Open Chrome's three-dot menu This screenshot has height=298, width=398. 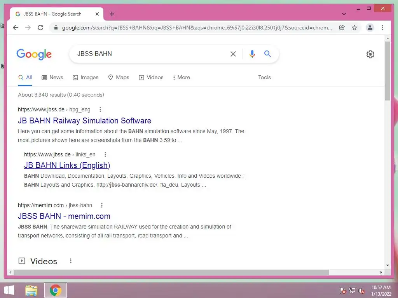[382, 28]
